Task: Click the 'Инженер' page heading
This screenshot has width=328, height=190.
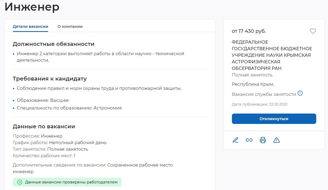Action: point(31,7)
